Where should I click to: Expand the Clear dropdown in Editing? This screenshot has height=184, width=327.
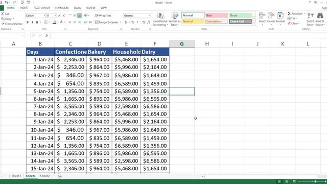click(x=298, y=24)
